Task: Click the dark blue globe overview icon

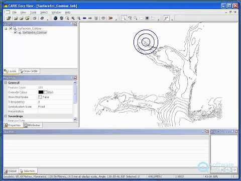Action: click(x=55, y=18)
